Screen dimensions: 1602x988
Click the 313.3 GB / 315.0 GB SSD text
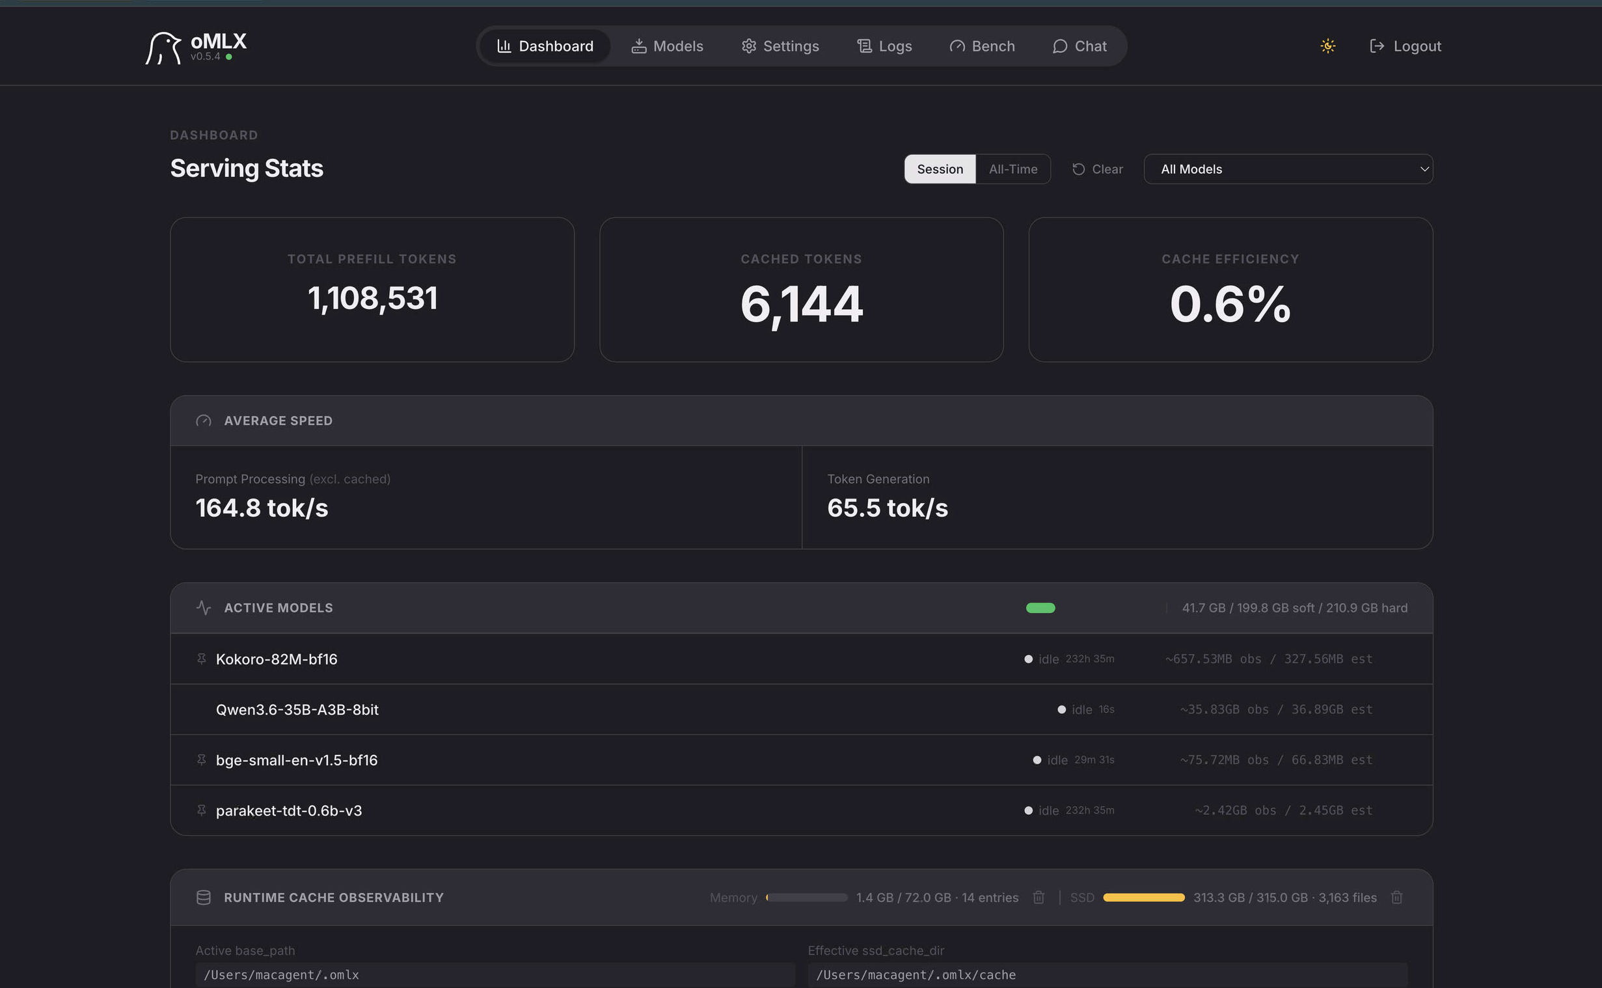tap(1284, 897)
